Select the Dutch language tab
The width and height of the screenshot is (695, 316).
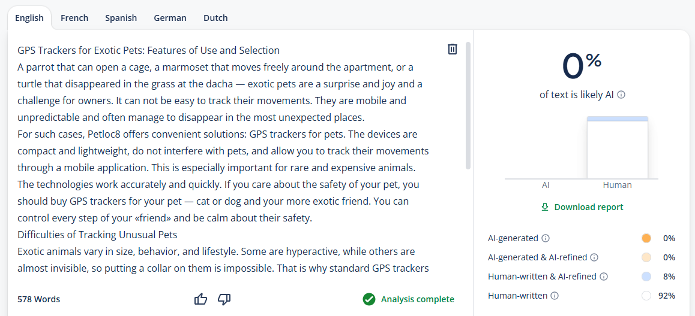tap(215, 18)
